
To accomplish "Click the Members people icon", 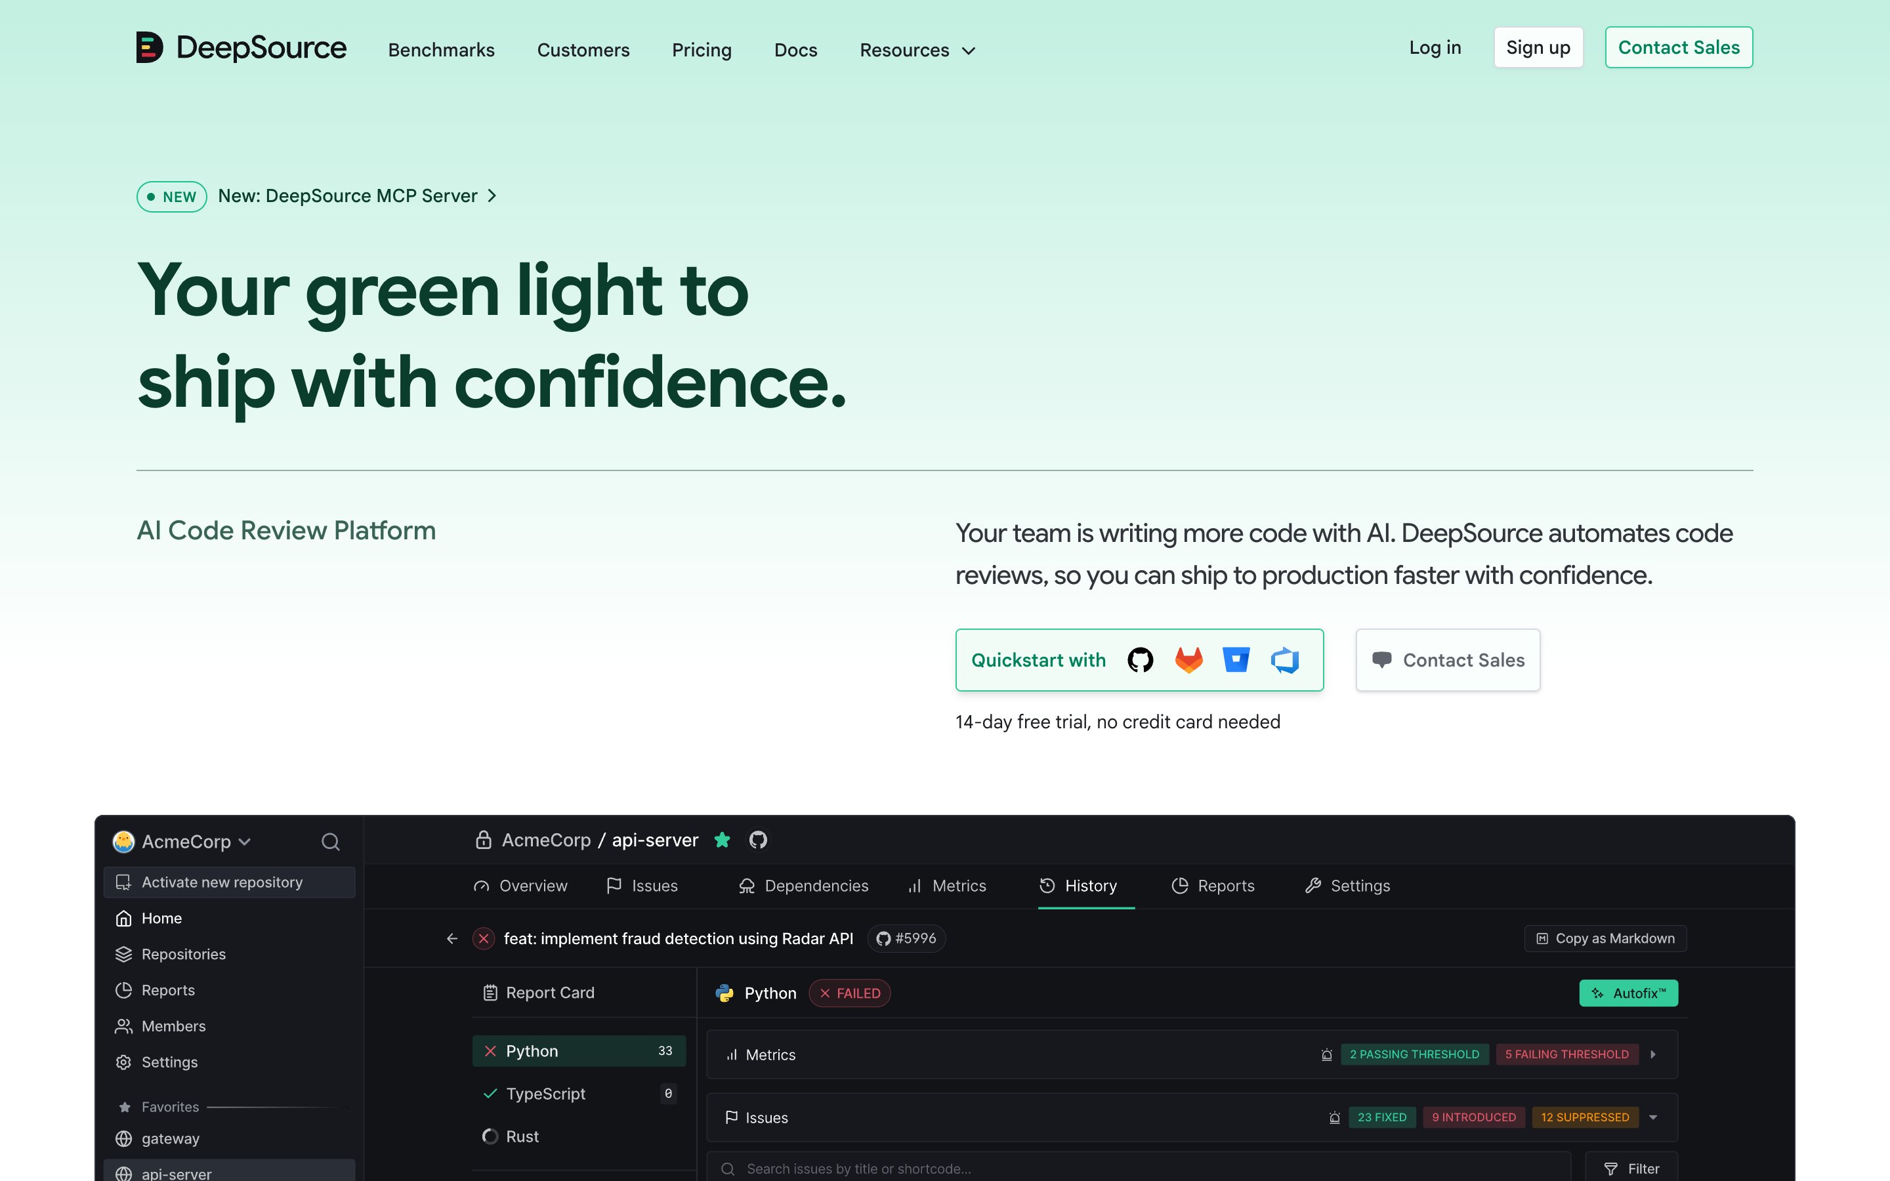I will coord(123,1026).
